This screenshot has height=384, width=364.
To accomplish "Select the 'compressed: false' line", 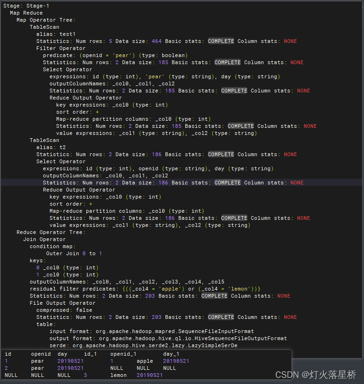I will coord(64,310).
